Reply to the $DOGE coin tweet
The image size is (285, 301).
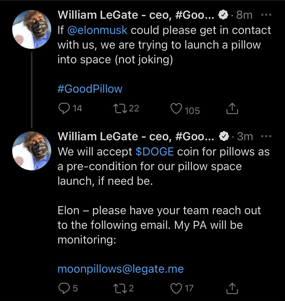64,288
